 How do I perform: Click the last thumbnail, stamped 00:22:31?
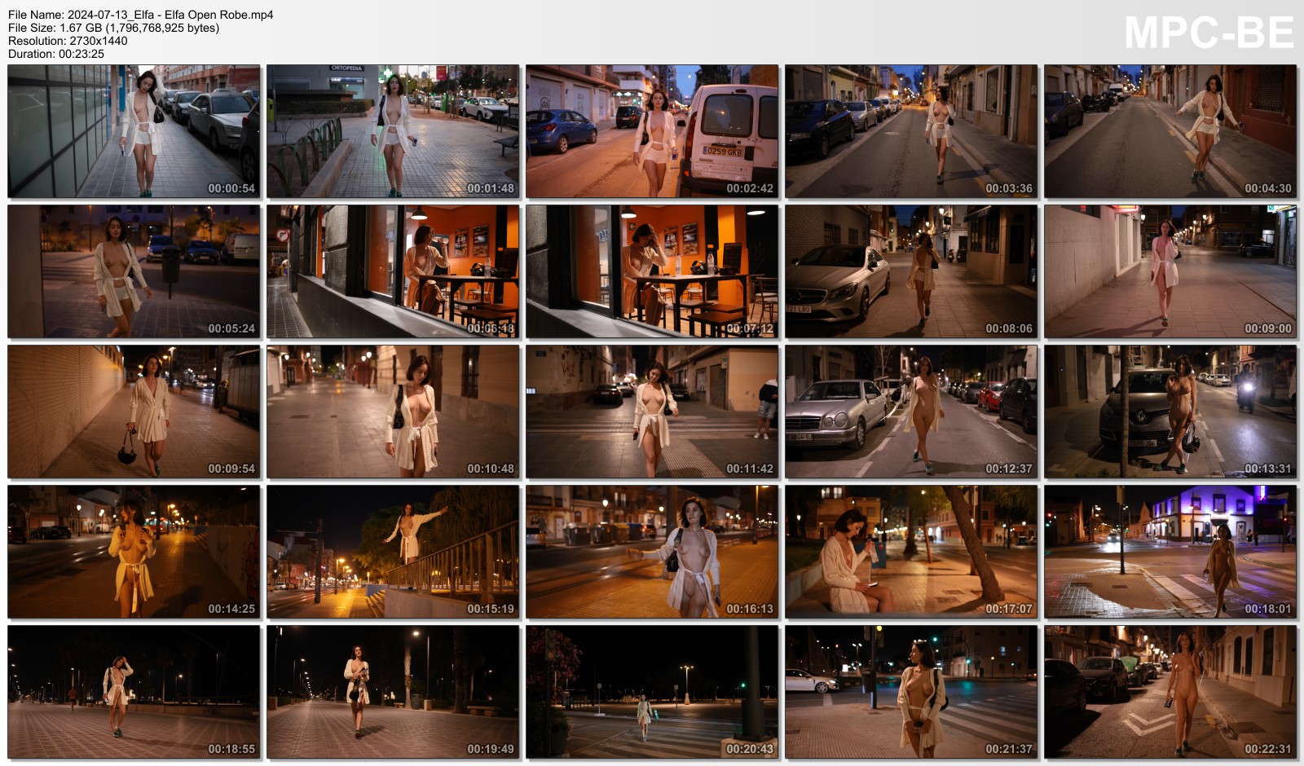coord(1170,692)
